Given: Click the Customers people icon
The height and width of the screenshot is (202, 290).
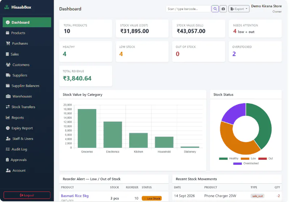Looking at the screenshot, I should [x=8, y=65].
